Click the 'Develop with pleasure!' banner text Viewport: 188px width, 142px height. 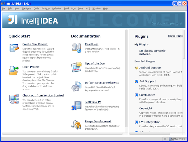(167, 24)
